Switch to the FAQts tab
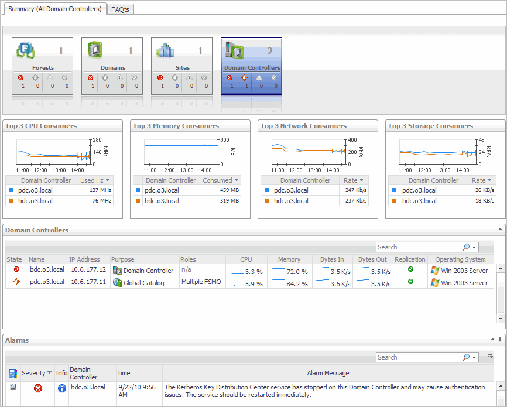 click(x=121, y=9)
